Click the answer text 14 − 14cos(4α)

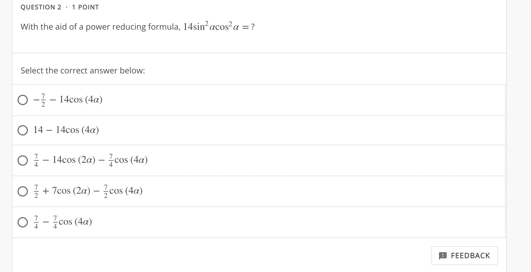coord(66,130)
